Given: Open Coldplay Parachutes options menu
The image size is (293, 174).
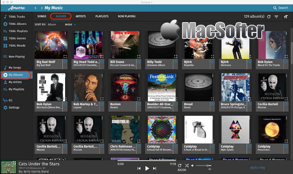Looking at the screenshot, I should click(x=286, y=118).
